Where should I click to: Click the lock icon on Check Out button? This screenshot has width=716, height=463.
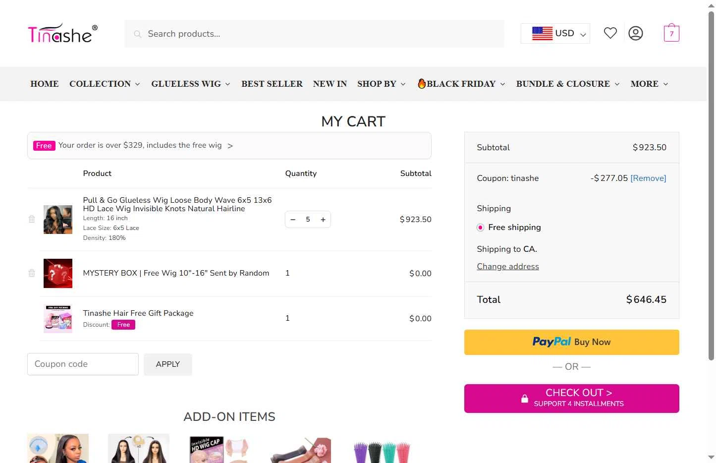[x=525, y=399]
